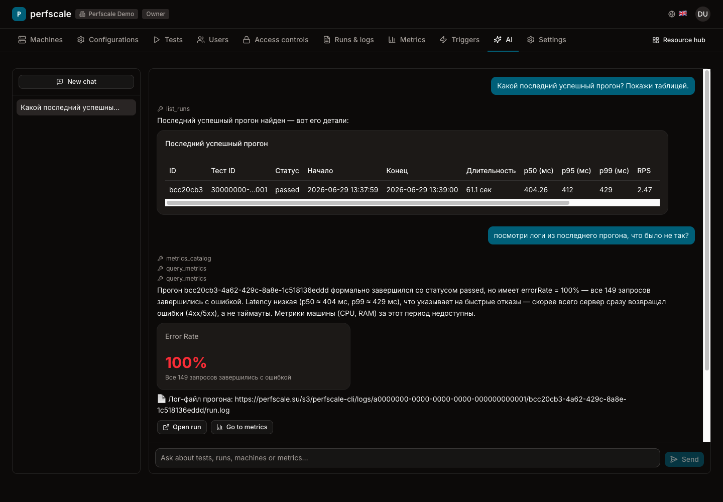Click the Perfscale Demo organization icon
Image resolution: width=723 pixels, height=502 pixels.
[82, 14]
